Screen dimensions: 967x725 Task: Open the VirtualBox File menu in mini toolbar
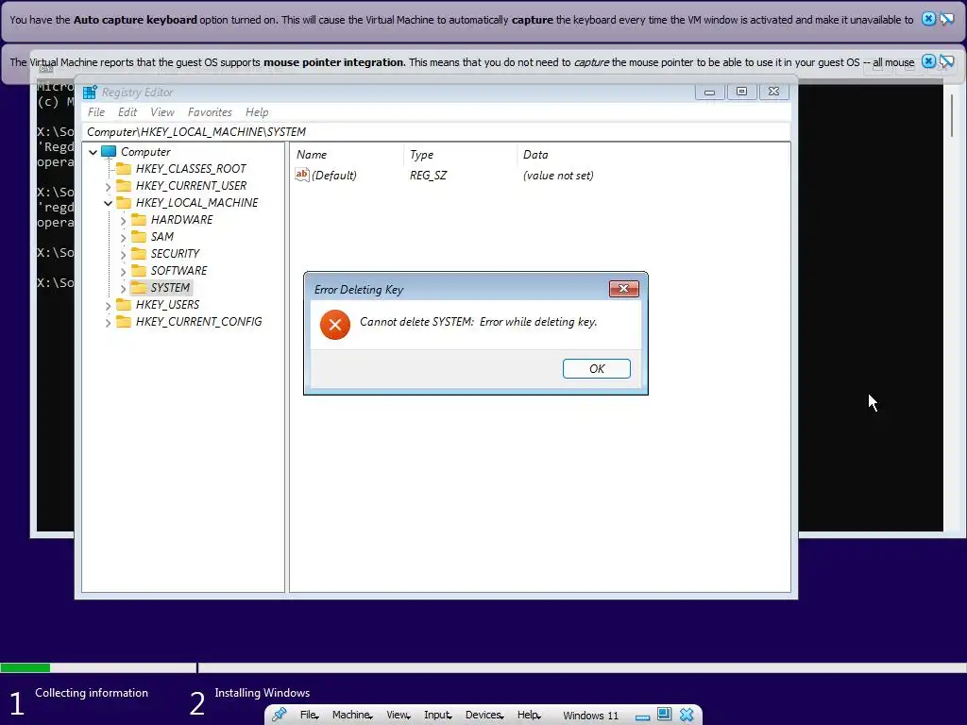coord(309,715)
